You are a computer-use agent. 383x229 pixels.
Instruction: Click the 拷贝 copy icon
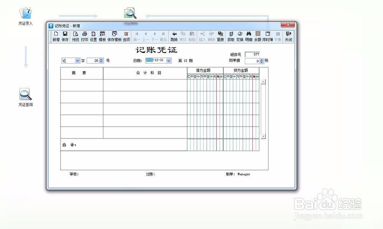pos(183,36)
